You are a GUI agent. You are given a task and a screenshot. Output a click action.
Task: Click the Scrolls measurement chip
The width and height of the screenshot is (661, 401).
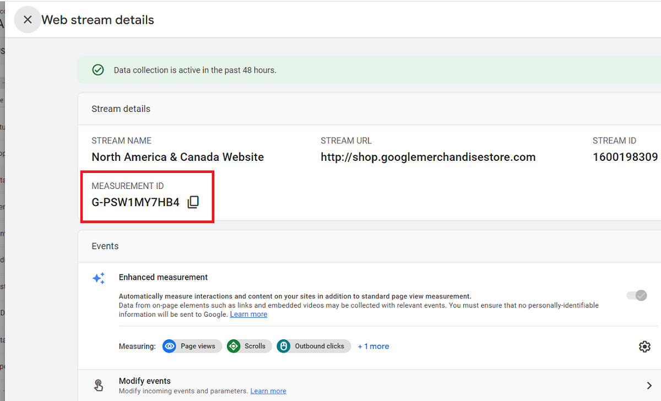point(249,346)
